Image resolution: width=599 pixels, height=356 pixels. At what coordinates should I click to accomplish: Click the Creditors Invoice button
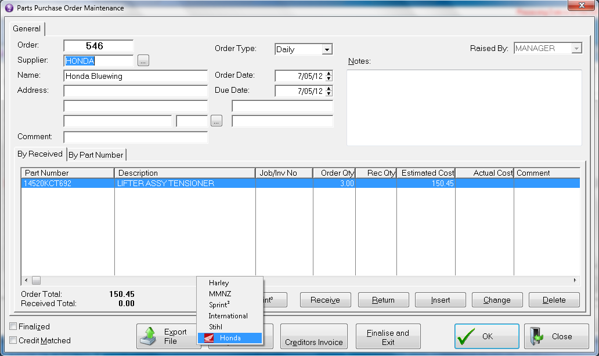coord(314,336)
